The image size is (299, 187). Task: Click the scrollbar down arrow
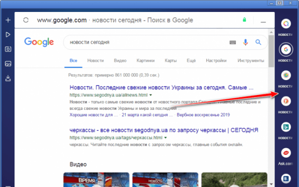(x=271, y=184)
